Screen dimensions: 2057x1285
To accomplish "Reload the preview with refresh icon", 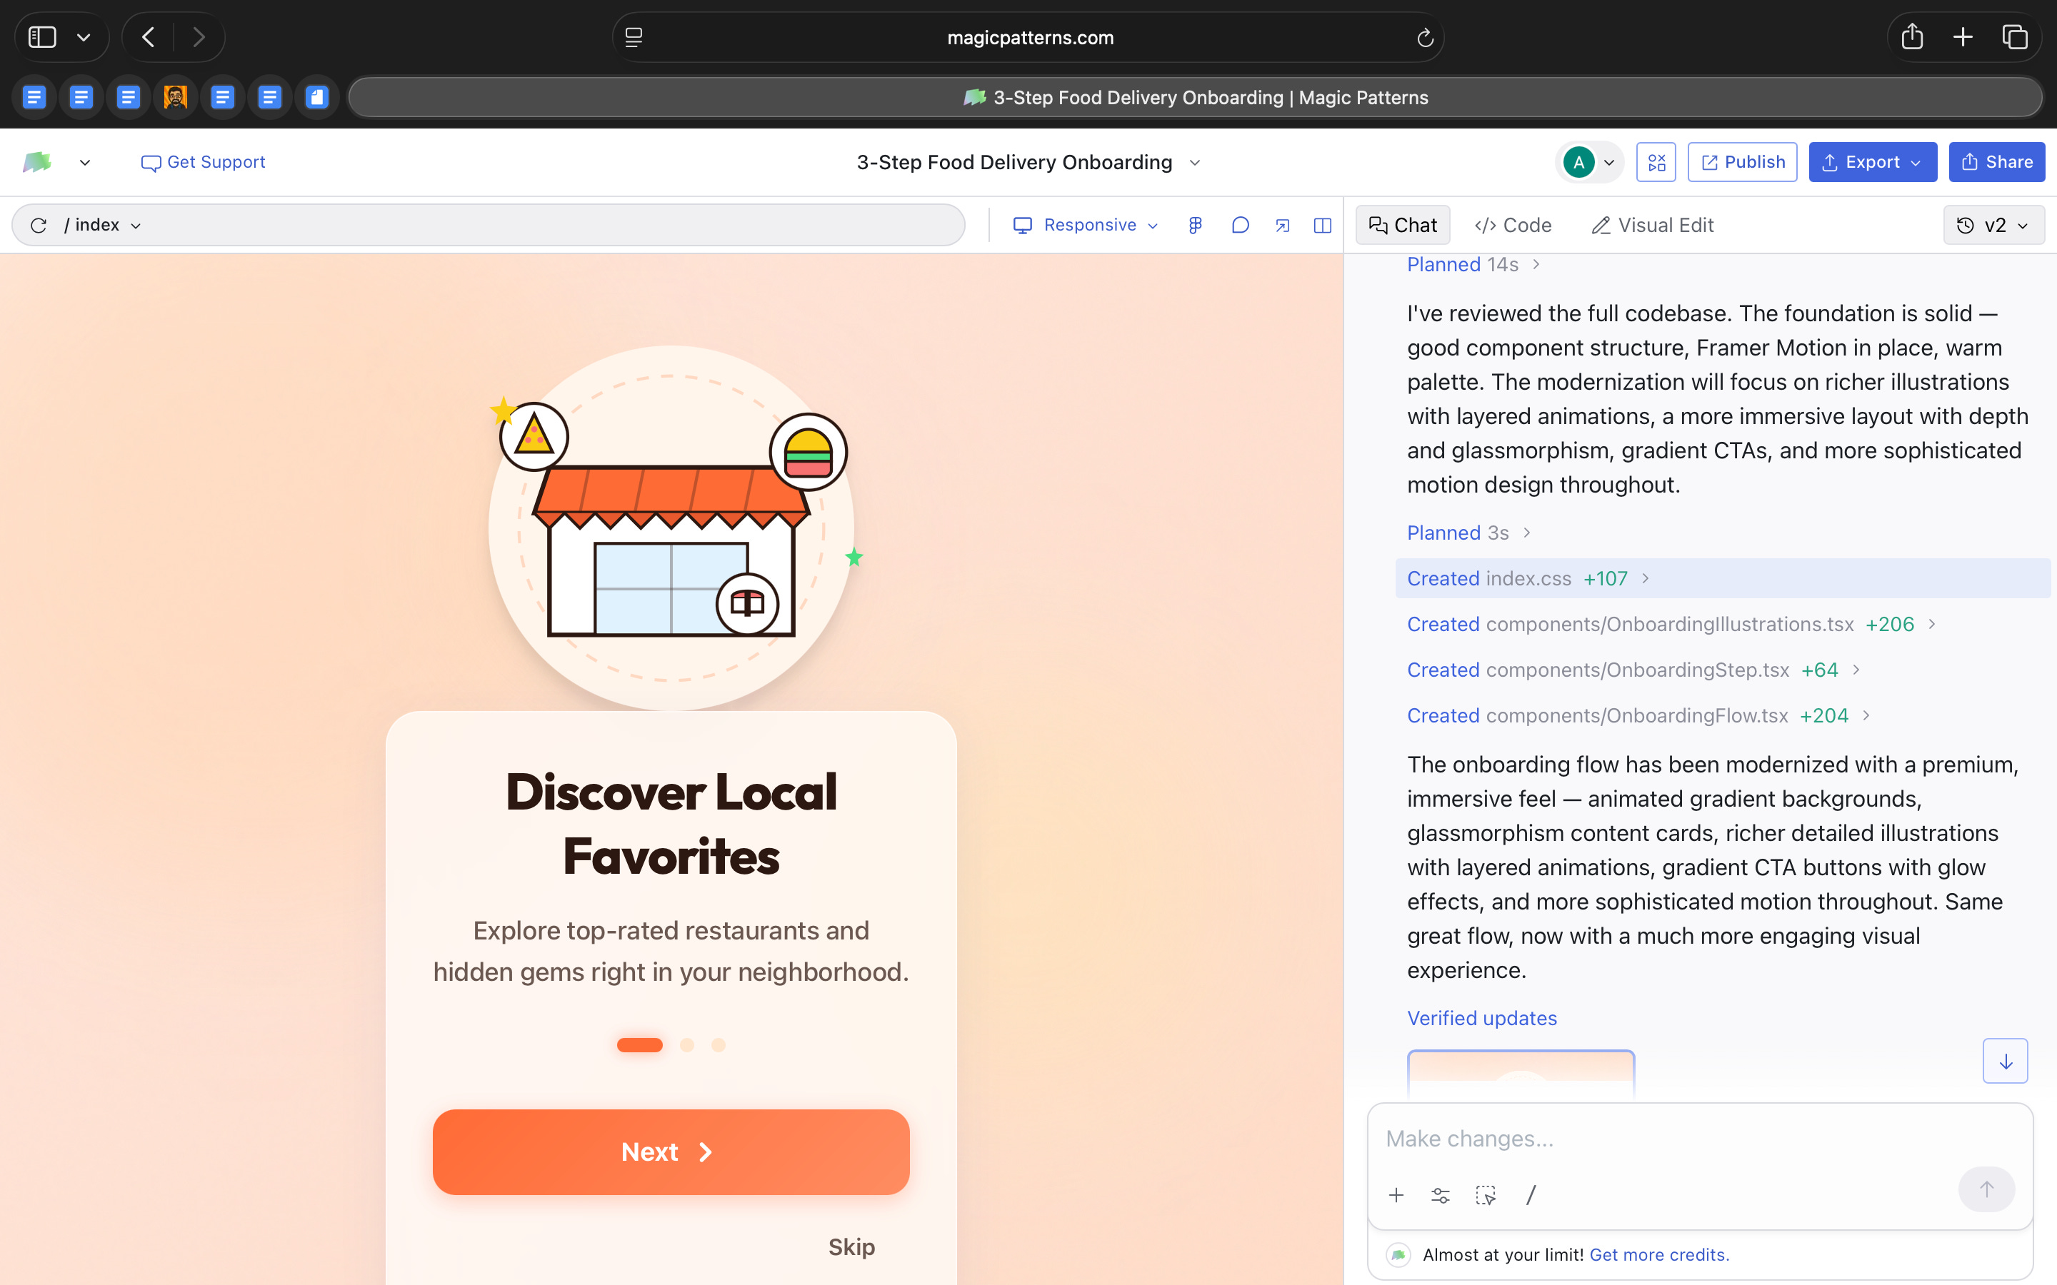I will 39,225.
